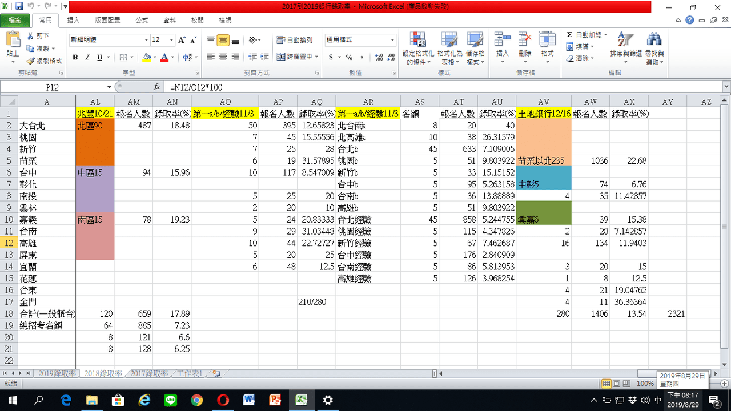This screenshot has height=411, width=731.
Task: Click Merge and Center (跨欄置中)
Action: point(295,57)
